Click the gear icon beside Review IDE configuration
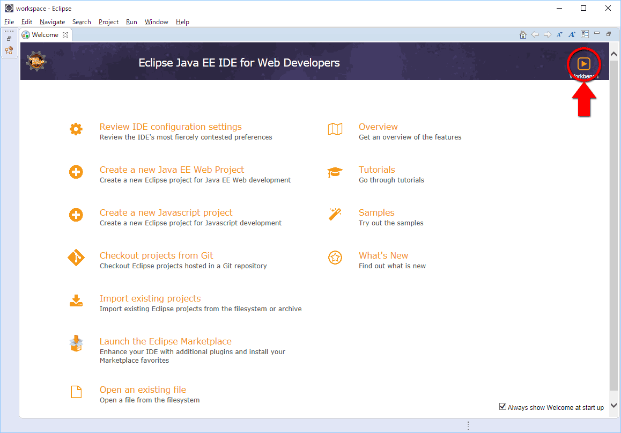 pos(76,129)
